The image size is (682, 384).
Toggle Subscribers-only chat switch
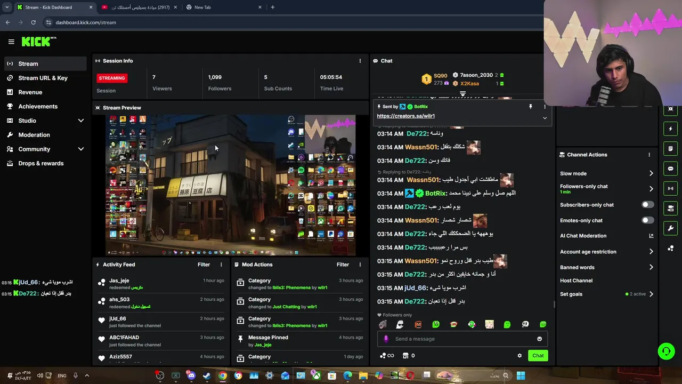pyautogui.click(x=647, y=205)
